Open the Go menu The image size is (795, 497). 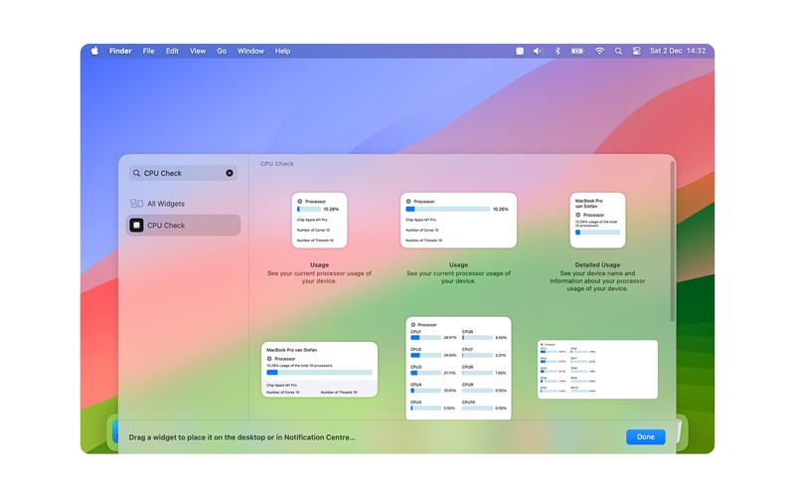coord(222,51)
